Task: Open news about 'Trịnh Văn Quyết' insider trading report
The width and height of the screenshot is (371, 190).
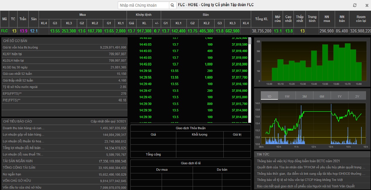Action: (x=306, y=186)
